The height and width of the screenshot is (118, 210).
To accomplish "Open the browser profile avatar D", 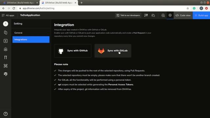I will pos(201,8).
